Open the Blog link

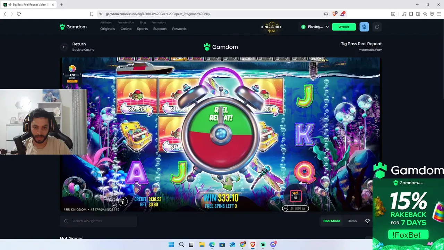(x=143, y=23)
